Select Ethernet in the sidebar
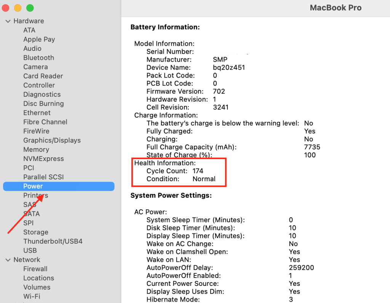Screen dimensions: 390x303 pyautogui.click(x=37, y=113)
